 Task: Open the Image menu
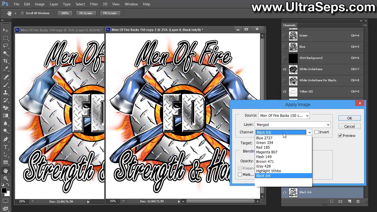(40, 4)
